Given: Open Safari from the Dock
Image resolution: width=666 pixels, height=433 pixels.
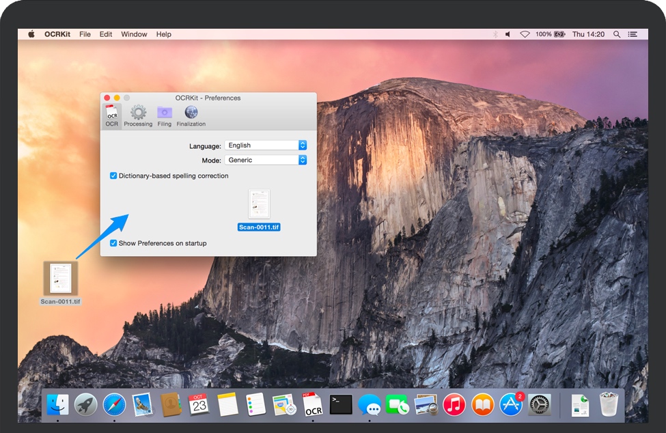Looking at the screenshot, I should click(x=114, y=404).
